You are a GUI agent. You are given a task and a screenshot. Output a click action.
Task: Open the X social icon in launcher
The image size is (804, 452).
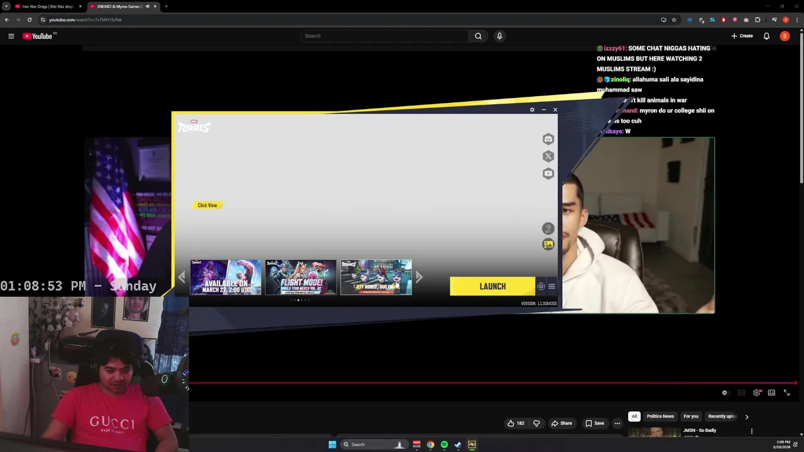(x=548, y=156)
